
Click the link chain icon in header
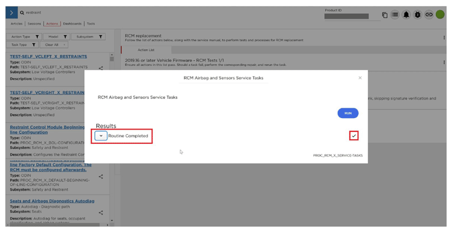click(429, 14)
